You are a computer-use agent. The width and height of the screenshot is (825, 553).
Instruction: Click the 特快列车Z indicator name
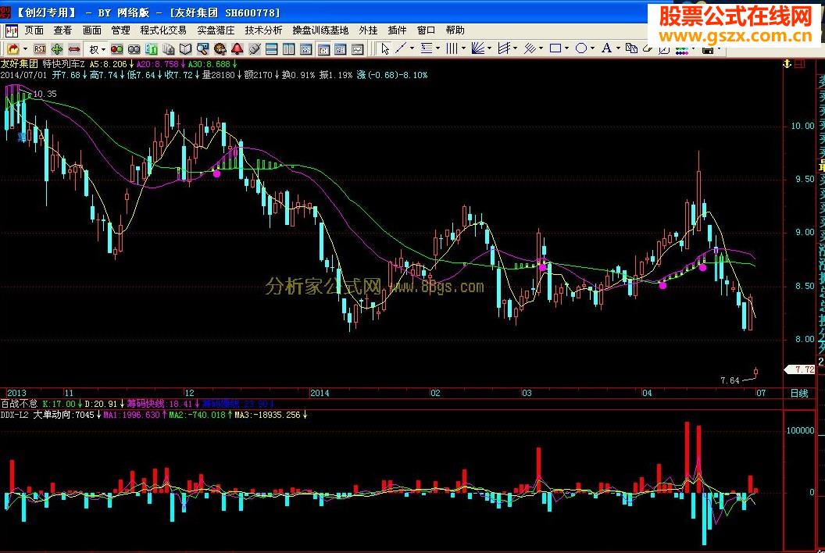pos(63,64)
